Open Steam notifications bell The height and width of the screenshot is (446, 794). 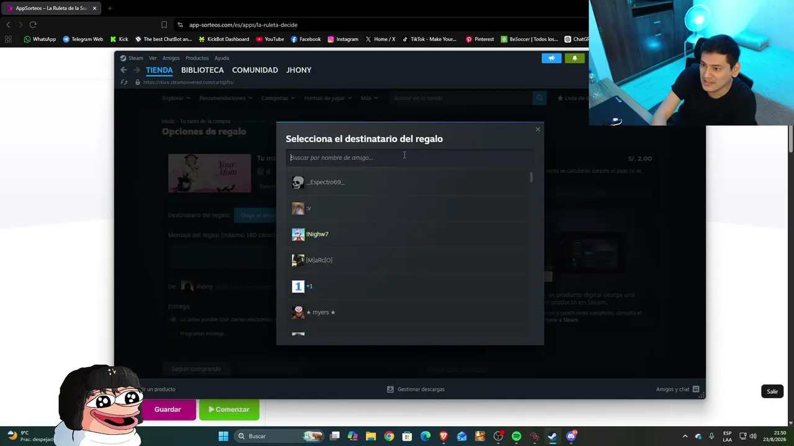[x=574, y=58]
